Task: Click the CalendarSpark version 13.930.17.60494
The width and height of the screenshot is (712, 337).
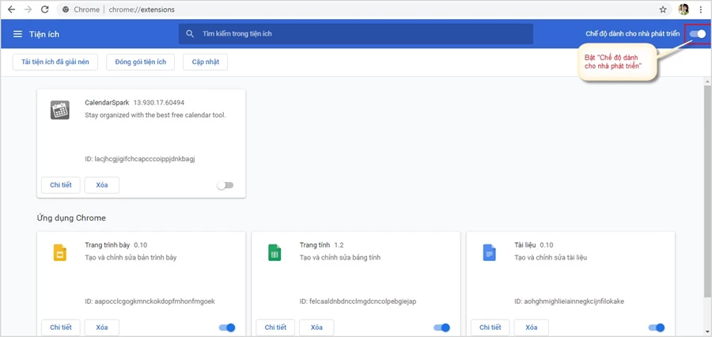Action: point(159,103)
